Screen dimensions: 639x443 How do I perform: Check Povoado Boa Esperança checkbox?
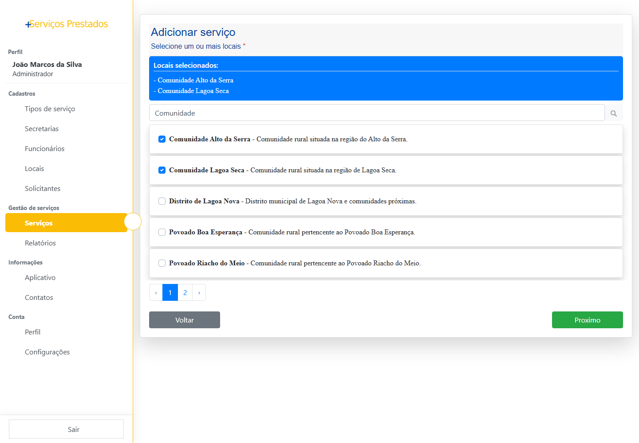coord(162,232)
